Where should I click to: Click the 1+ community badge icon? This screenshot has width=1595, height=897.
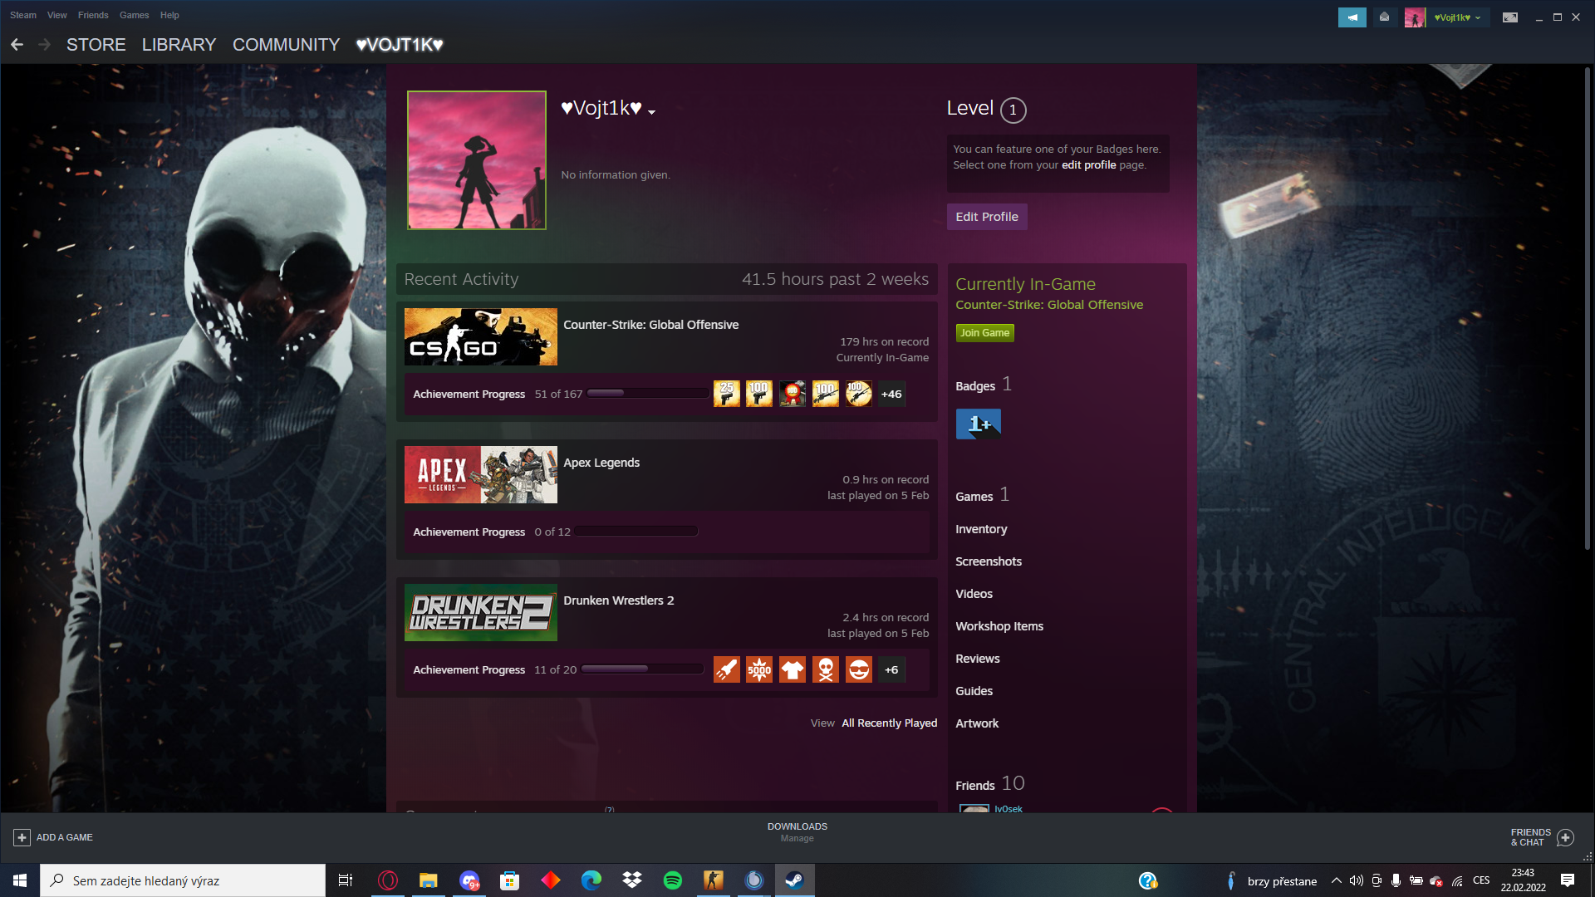tap(978, 424)
